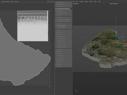Choose the UV Unwrap command
The image size is (127, 95).
coord(63,11)
